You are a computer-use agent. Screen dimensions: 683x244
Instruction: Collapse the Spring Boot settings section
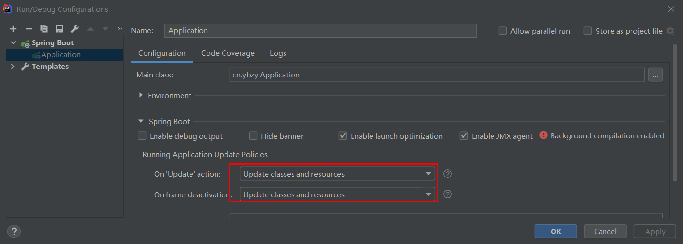(141, 122)
